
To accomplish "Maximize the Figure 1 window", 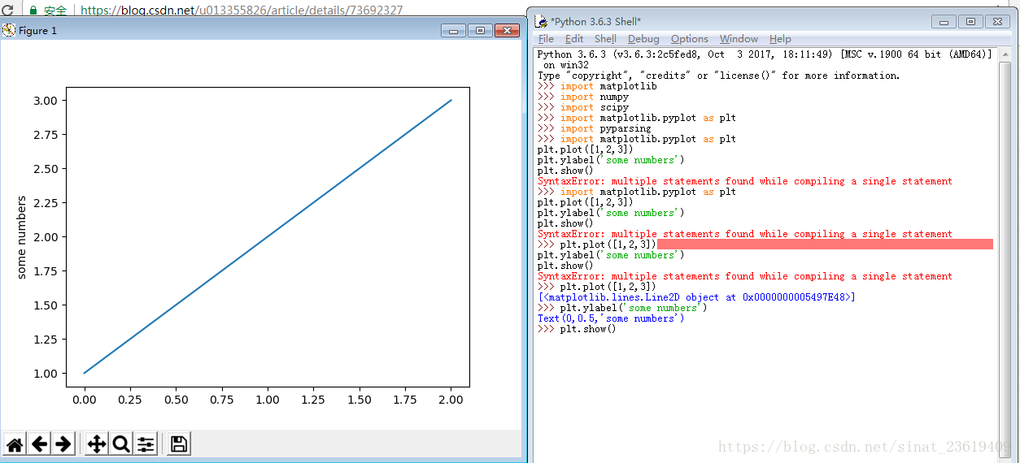I will point(480,30).
